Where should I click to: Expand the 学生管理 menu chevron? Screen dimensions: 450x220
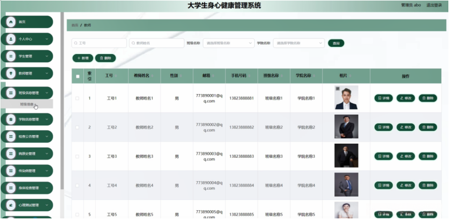(47, 56)
